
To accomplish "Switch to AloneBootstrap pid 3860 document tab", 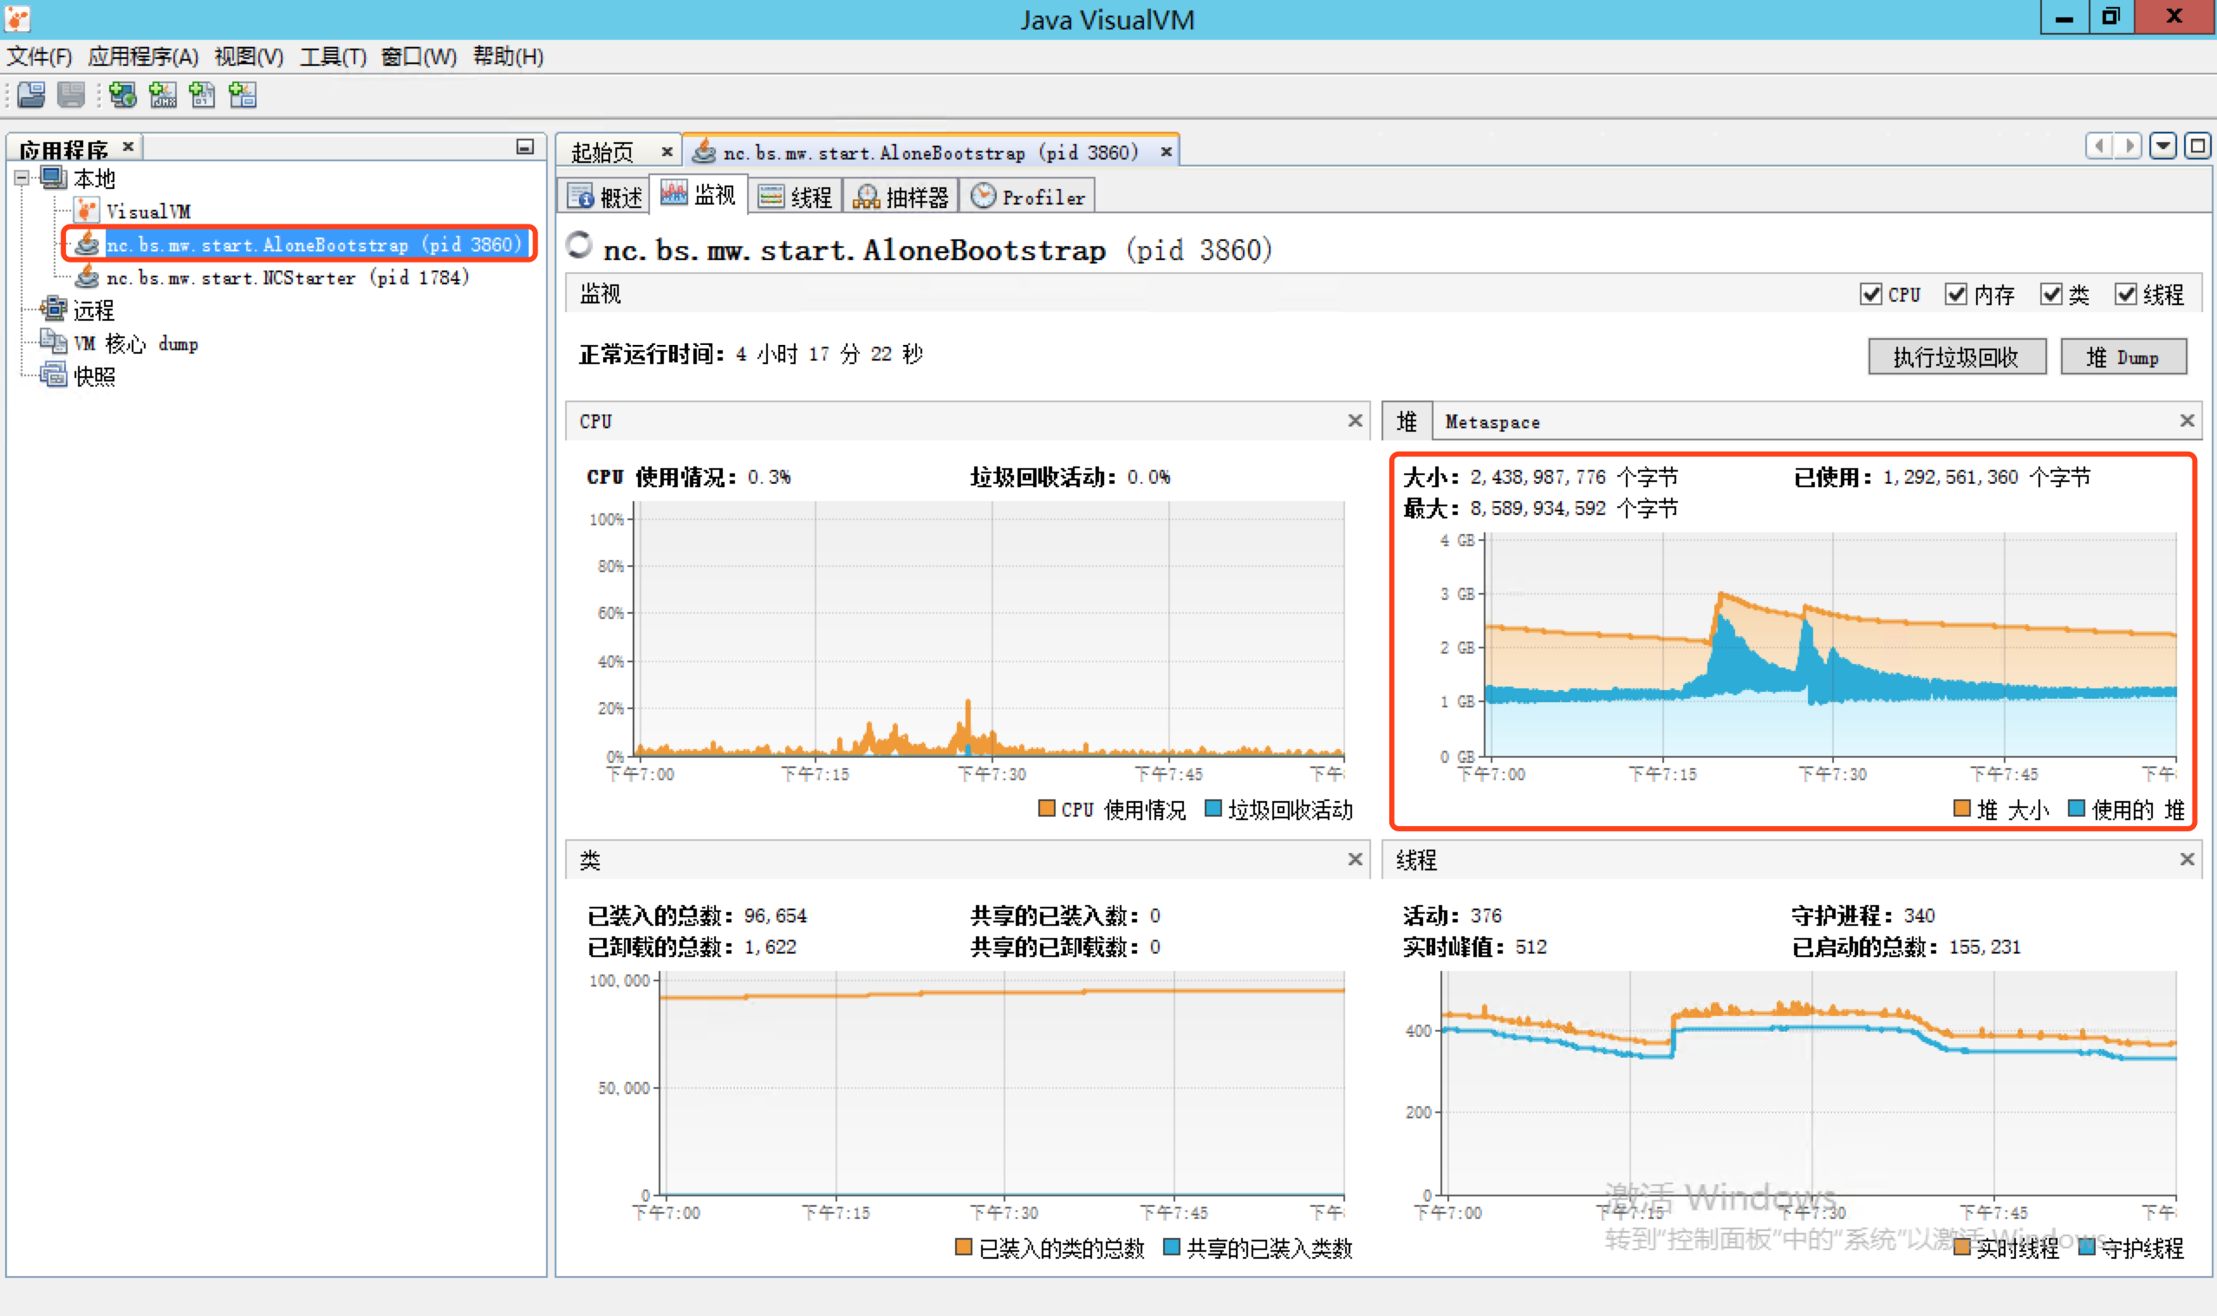I will 930,153.
